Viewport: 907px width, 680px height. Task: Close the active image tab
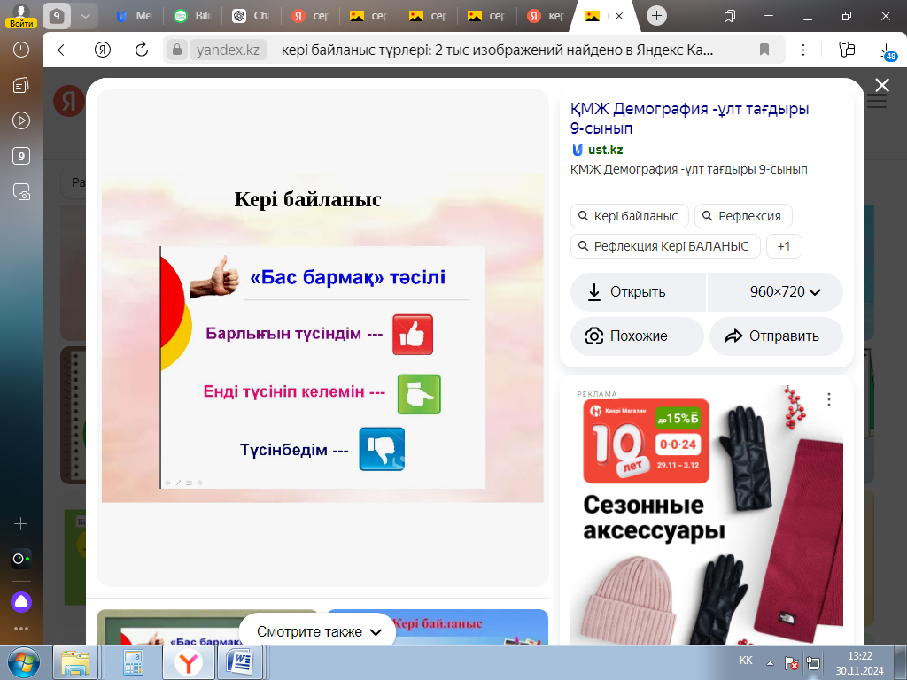[x=619, y=16]
